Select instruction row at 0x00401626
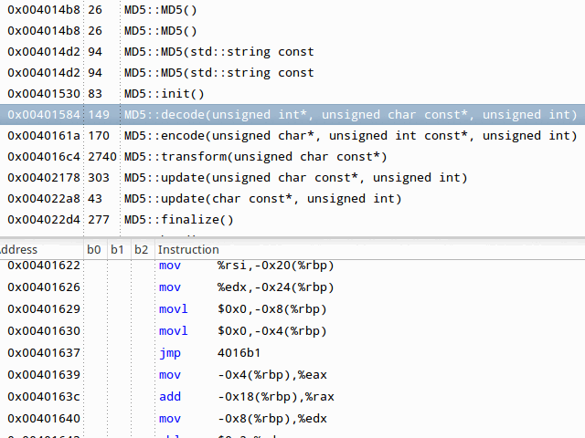This screenshot has height=438, width=585. [x=292, y=287]
